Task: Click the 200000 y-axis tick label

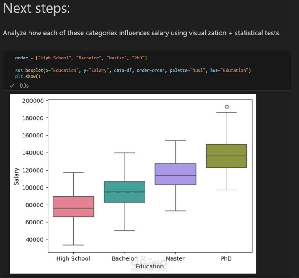Action: point(33,101)
